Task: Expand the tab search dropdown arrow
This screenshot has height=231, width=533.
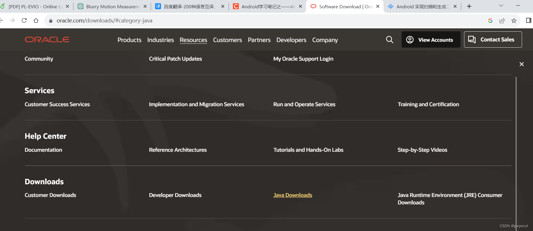Action: (501, 6)
